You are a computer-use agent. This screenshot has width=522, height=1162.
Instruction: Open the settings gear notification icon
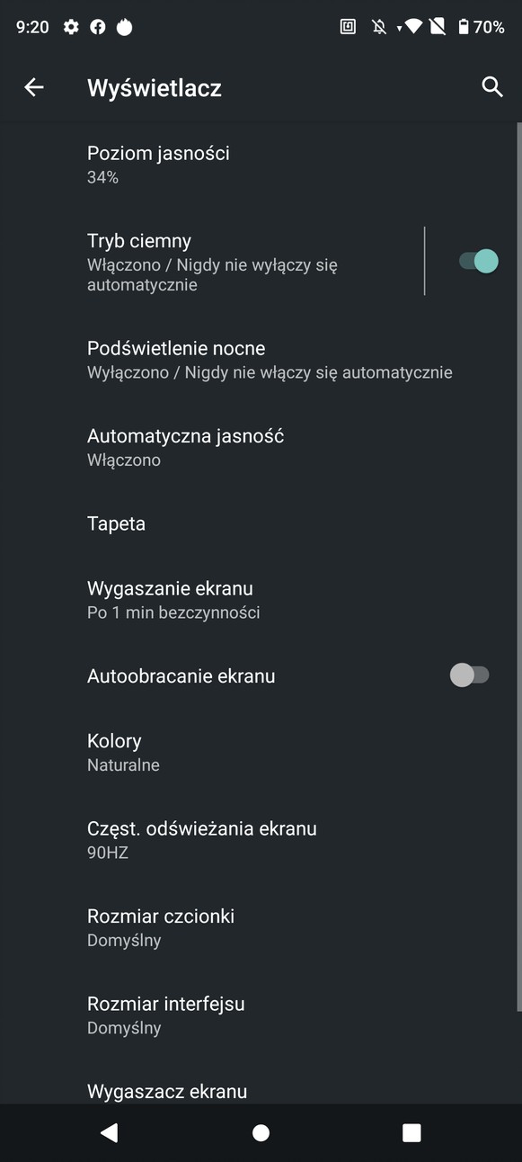coord(70,26)
